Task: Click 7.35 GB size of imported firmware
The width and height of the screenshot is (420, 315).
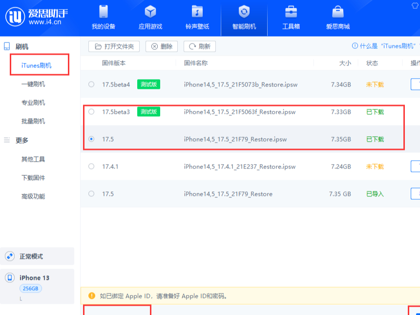Action: 340,194
